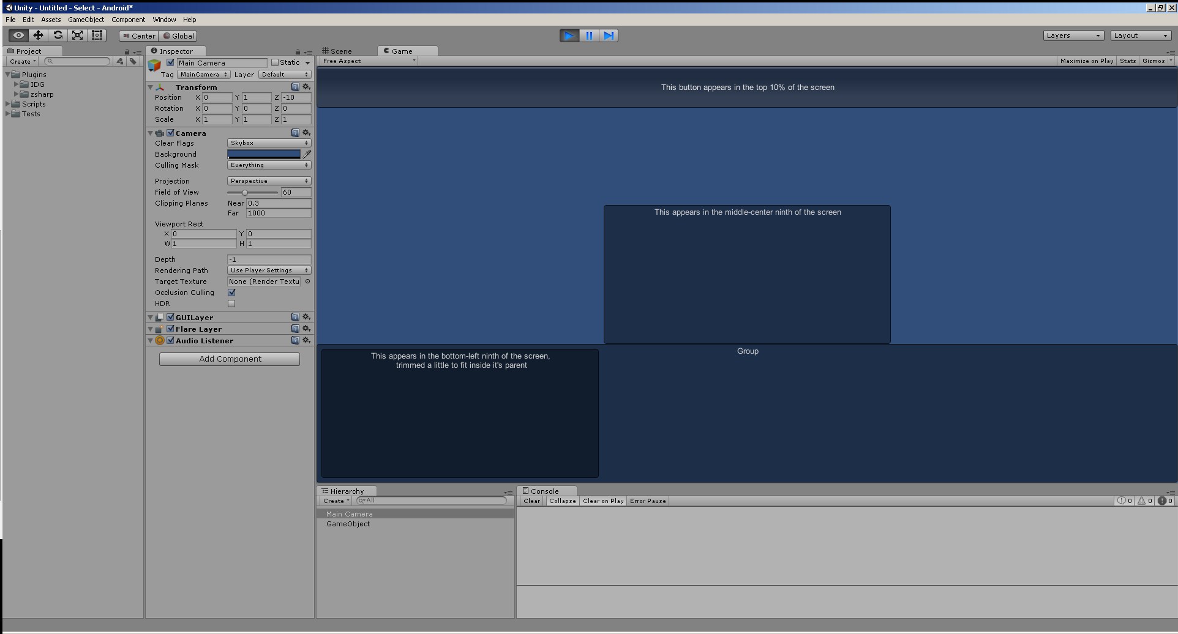Open the Clear Flags dropdown
Image resolution: width=1178 pixels, height=634 pixels.
(x=268, y=143)
